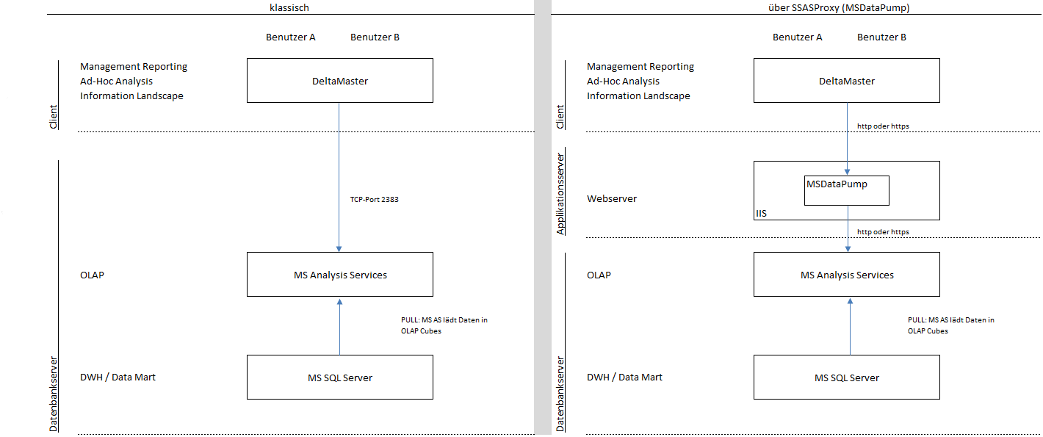Select "Benutzer A" in the klassisch diagram
Image resolution: width=1043 pixels, height=437 pixels.
click(291, 37)
